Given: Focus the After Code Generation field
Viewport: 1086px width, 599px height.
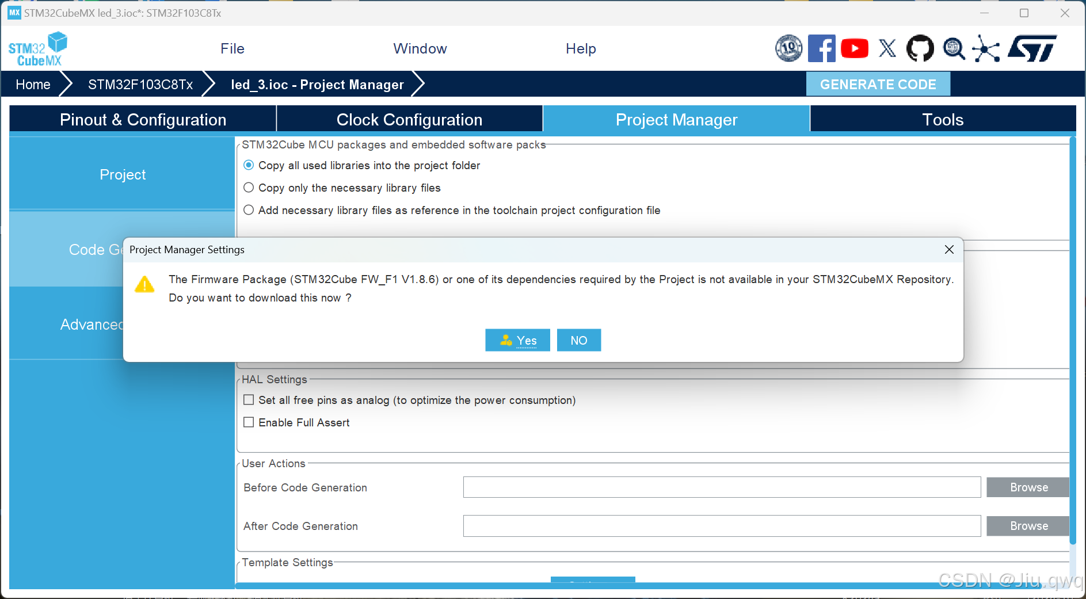Looking at the screenshot, I should [722, 525].
